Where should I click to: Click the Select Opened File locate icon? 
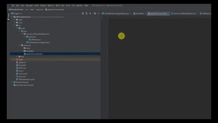(x=83, y=13)
